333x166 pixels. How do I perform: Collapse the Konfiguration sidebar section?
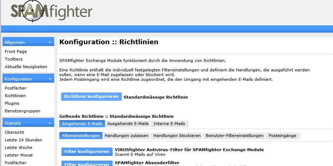coord(50,79)
